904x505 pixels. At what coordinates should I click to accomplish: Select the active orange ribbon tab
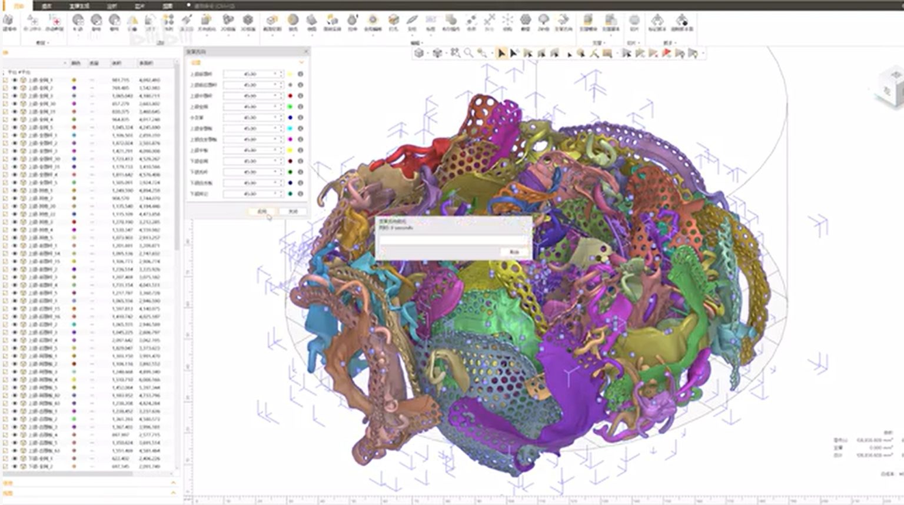(18, 6)
